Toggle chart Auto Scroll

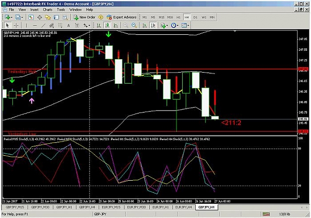[x=145, y=25]
